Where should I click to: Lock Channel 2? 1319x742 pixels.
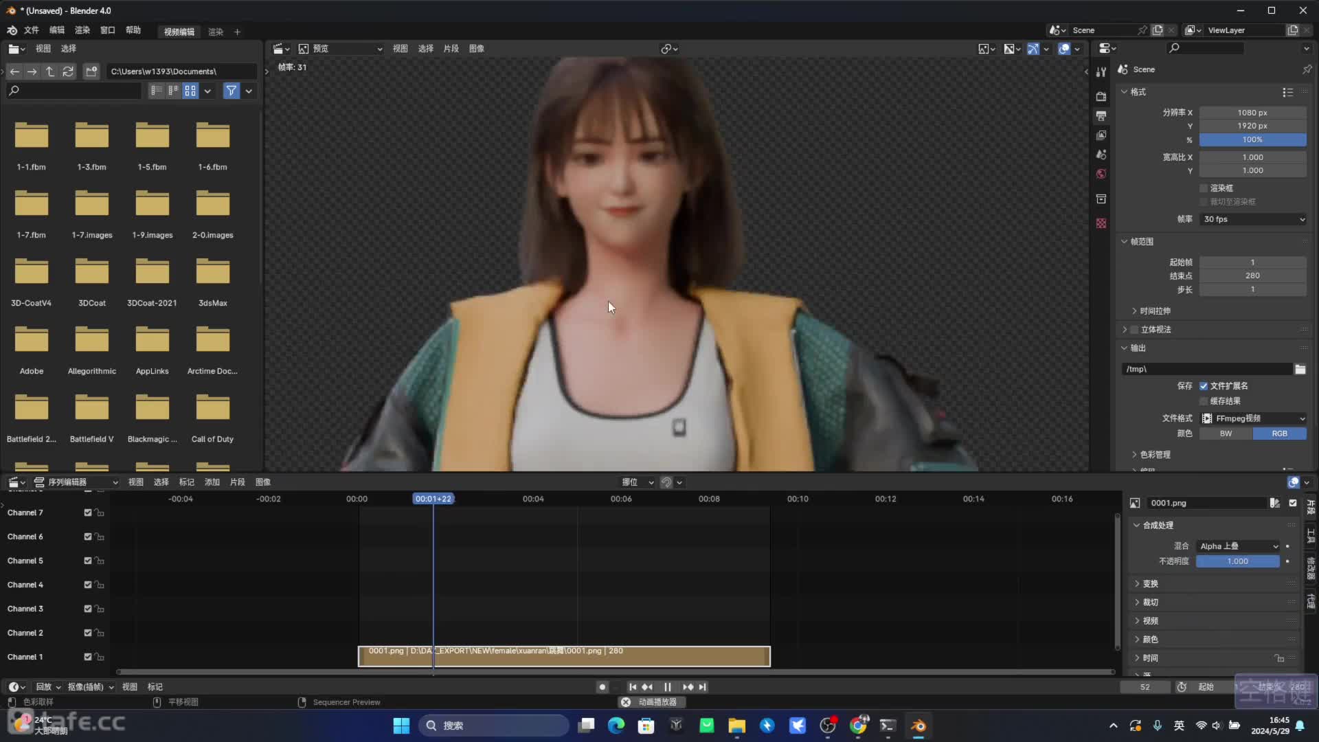(100, 633)
